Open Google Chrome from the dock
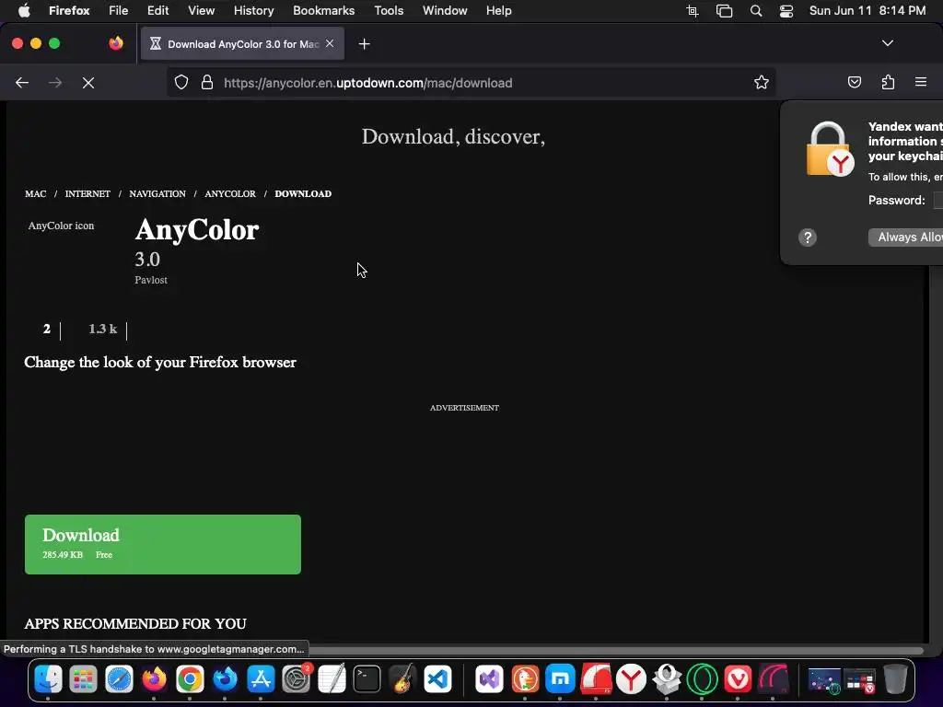Viewport: 943px width, 707px height. pyautogui.click(x=190, y=679)
